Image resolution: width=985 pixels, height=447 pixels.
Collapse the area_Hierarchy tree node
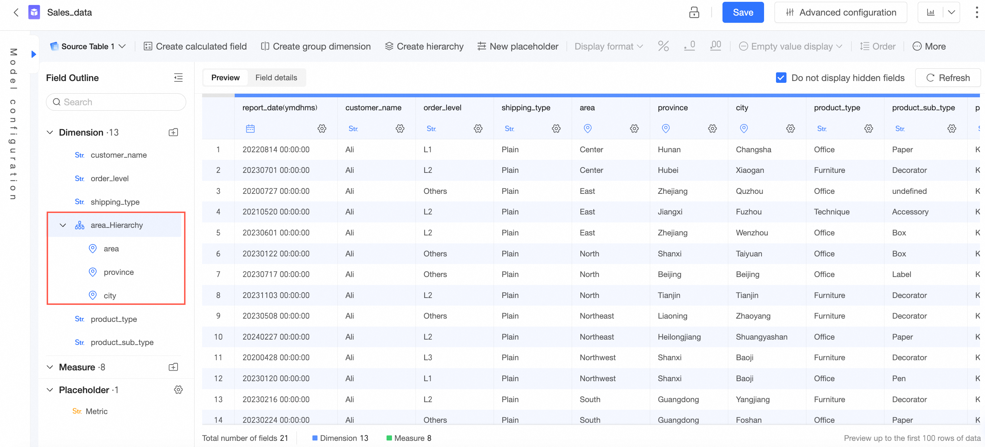[x=63, y=225]
